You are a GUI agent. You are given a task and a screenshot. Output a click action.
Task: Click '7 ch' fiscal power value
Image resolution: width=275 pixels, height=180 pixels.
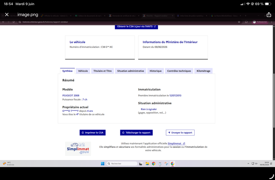point(85,99)
